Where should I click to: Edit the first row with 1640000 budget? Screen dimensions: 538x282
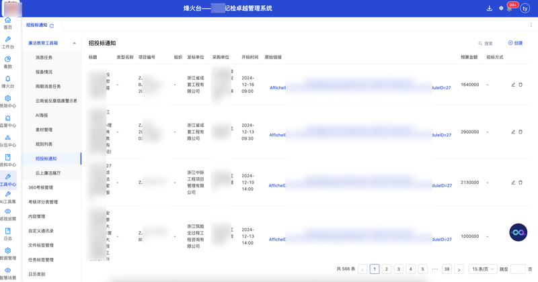[x=513, y=85]
